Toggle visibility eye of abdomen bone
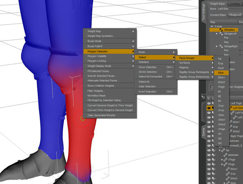Image resolution: width=243 pixels, height=184 pixels. [x=209, y=155]
